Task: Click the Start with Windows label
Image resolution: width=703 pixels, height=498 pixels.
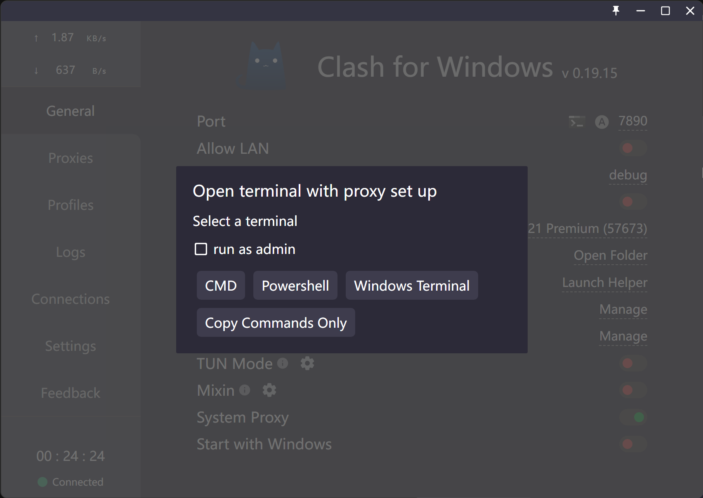Action: pyautogui.click(x=264, y=444)
